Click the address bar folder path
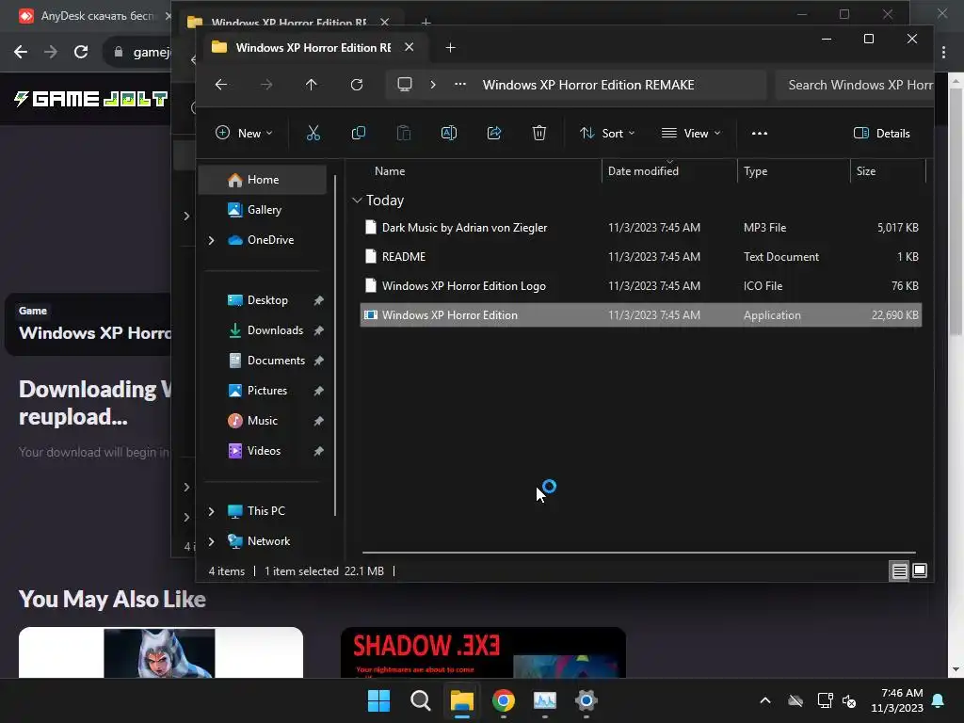The image size is (964, 723). 587,85
